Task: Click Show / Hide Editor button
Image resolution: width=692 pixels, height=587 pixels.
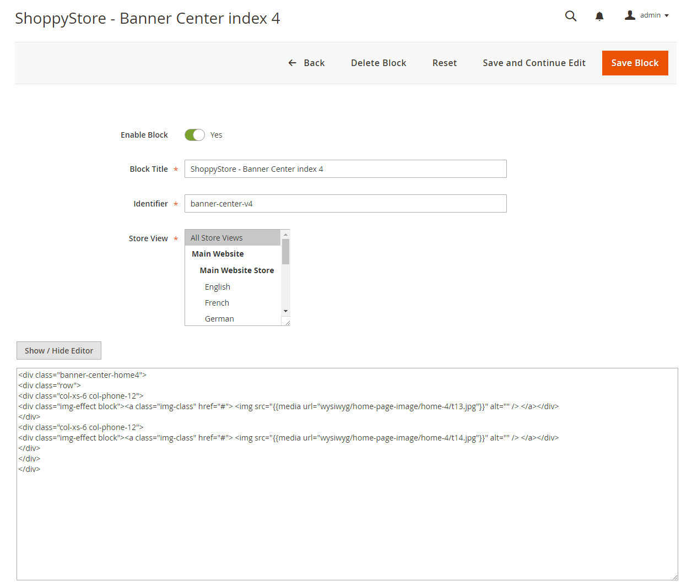Action: tap(59, 351)
